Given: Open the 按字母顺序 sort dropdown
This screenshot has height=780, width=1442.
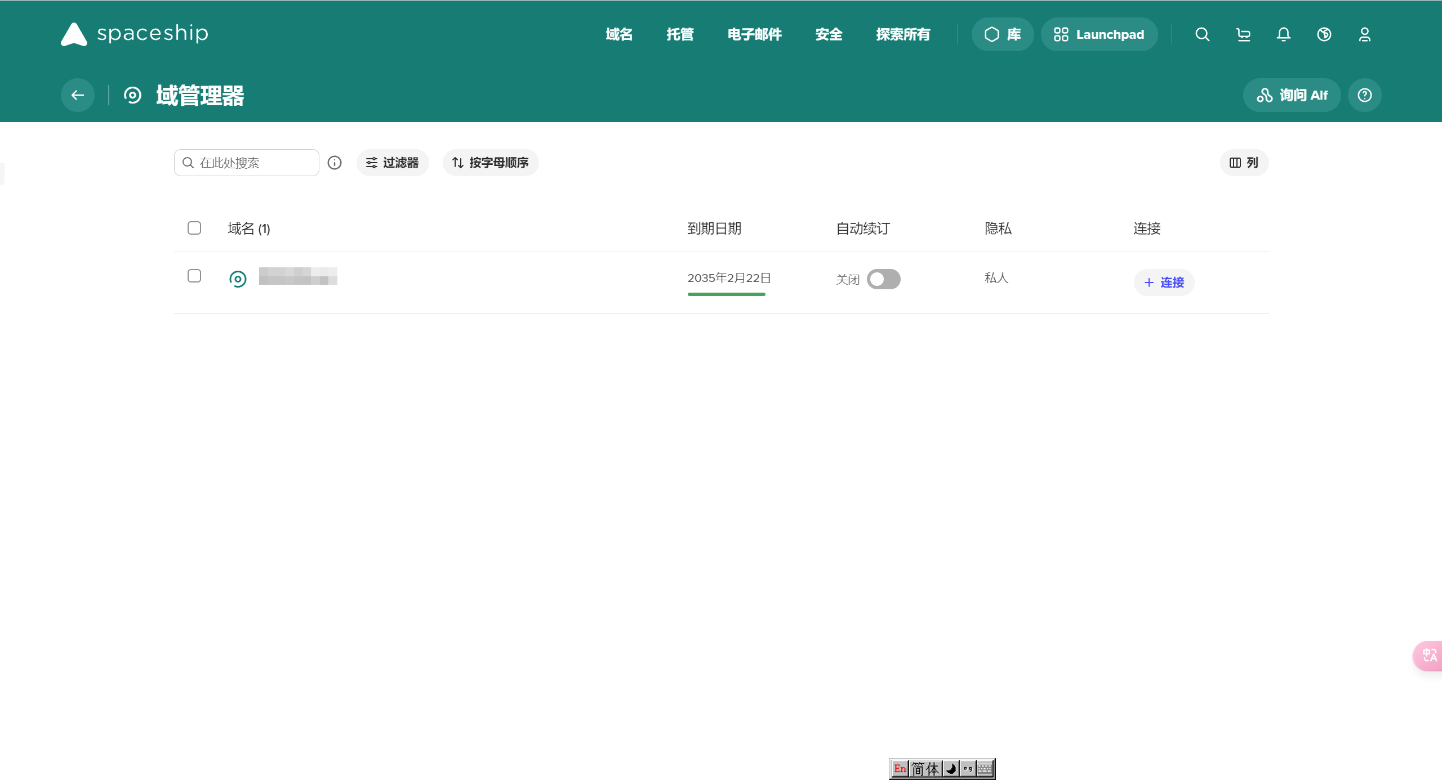Looking at the screenshot, I should tap(491, 163).
